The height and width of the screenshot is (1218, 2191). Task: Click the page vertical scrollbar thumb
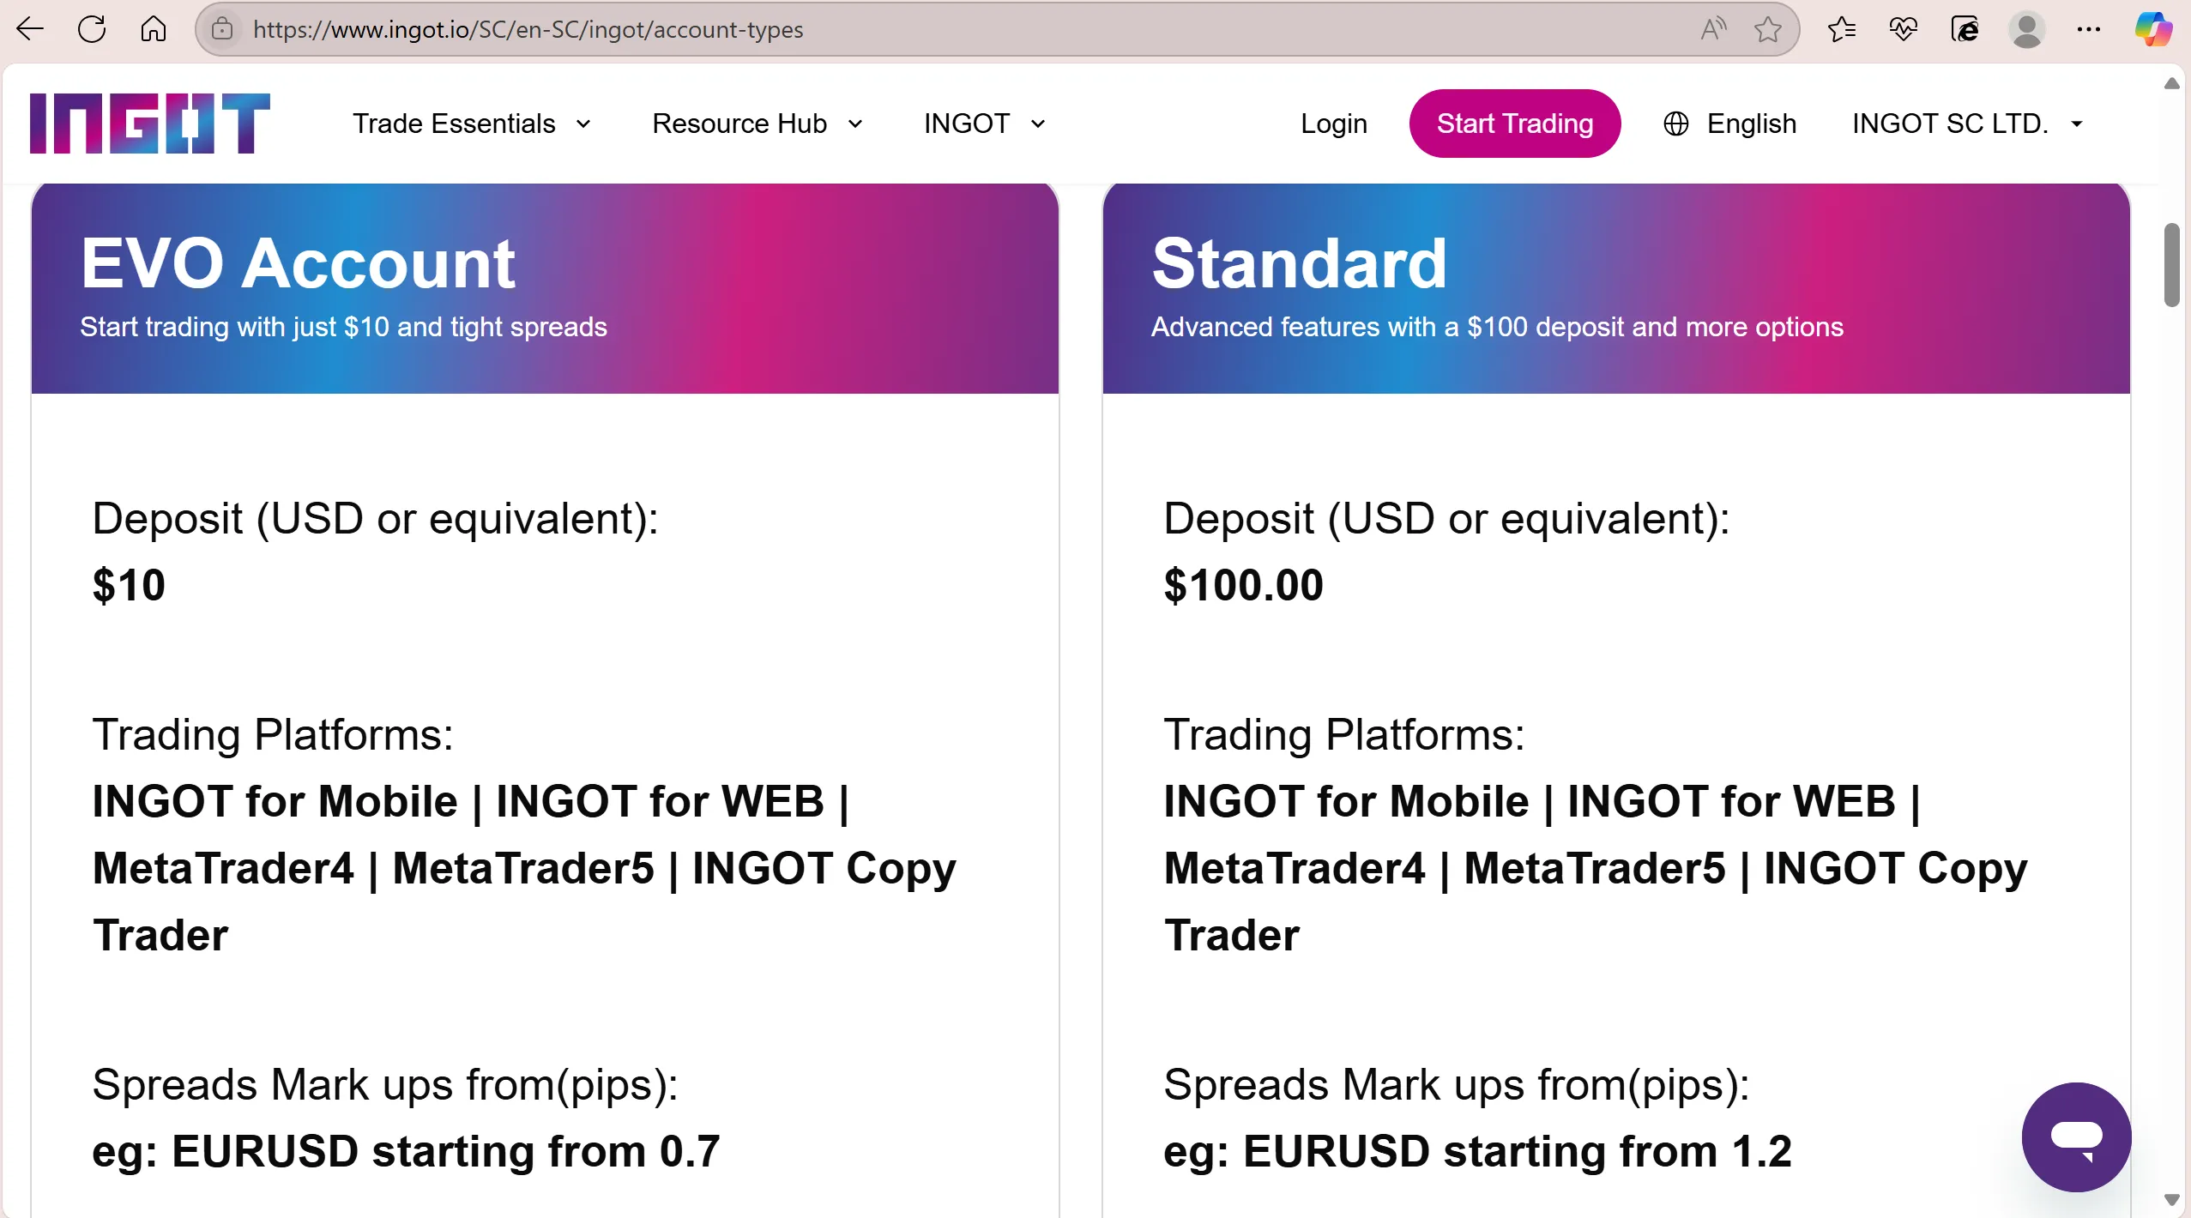pyautogui.click(x=2171, y=265)
